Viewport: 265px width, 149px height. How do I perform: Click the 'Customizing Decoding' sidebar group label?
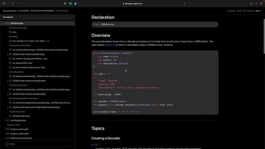(x=19, y=46)
